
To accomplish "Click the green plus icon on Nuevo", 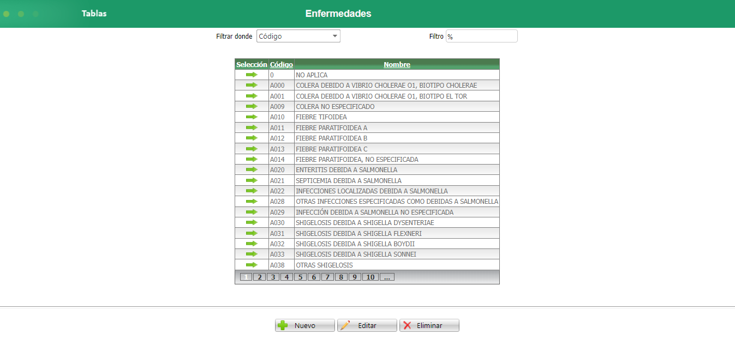I will click(x=282, y=325).
